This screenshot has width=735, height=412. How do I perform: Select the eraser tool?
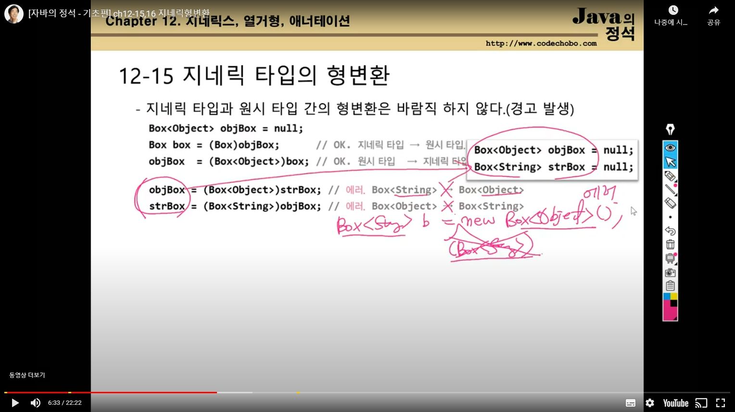(x=670, y=203)
